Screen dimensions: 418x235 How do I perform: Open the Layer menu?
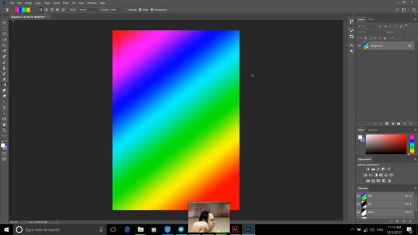(38, 3)
